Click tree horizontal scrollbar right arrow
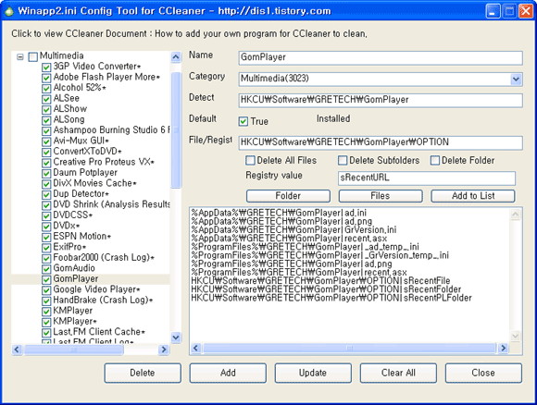537x405 pixels. (164, 350)
